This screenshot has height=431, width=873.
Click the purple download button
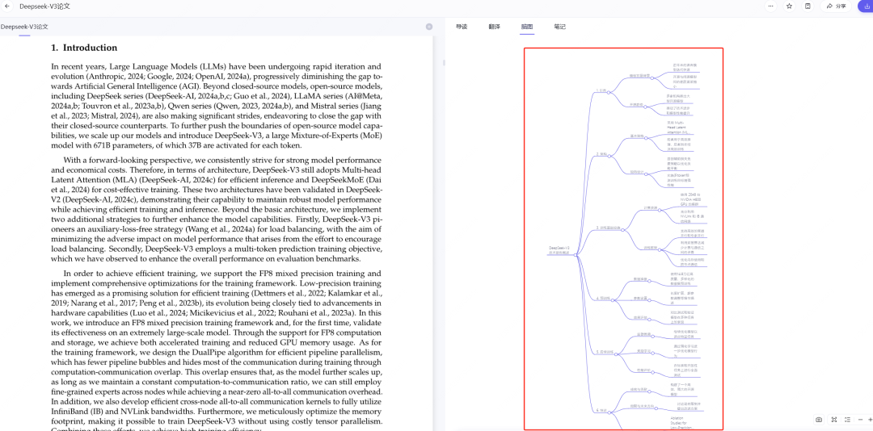pyautogui.click(x=867, y=6)
